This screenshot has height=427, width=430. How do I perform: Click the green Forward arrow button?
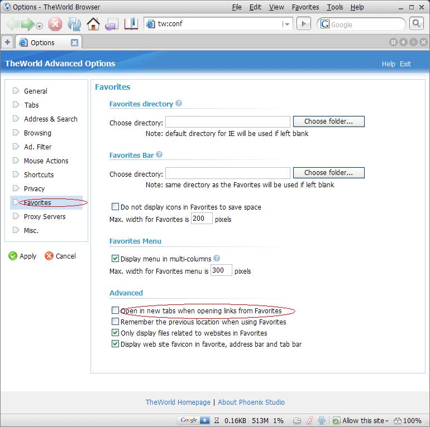[27, 25]
